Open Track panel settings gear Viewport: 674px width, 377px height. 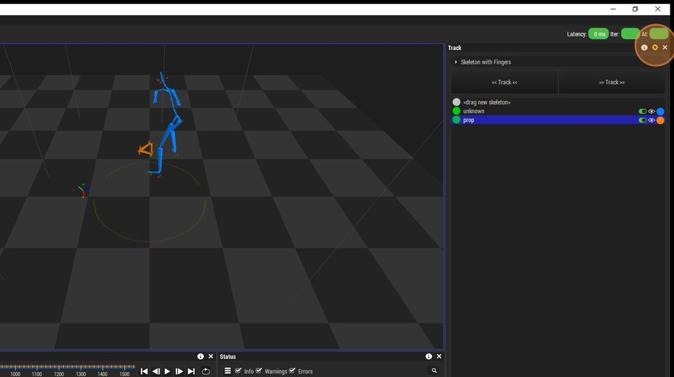655,48
